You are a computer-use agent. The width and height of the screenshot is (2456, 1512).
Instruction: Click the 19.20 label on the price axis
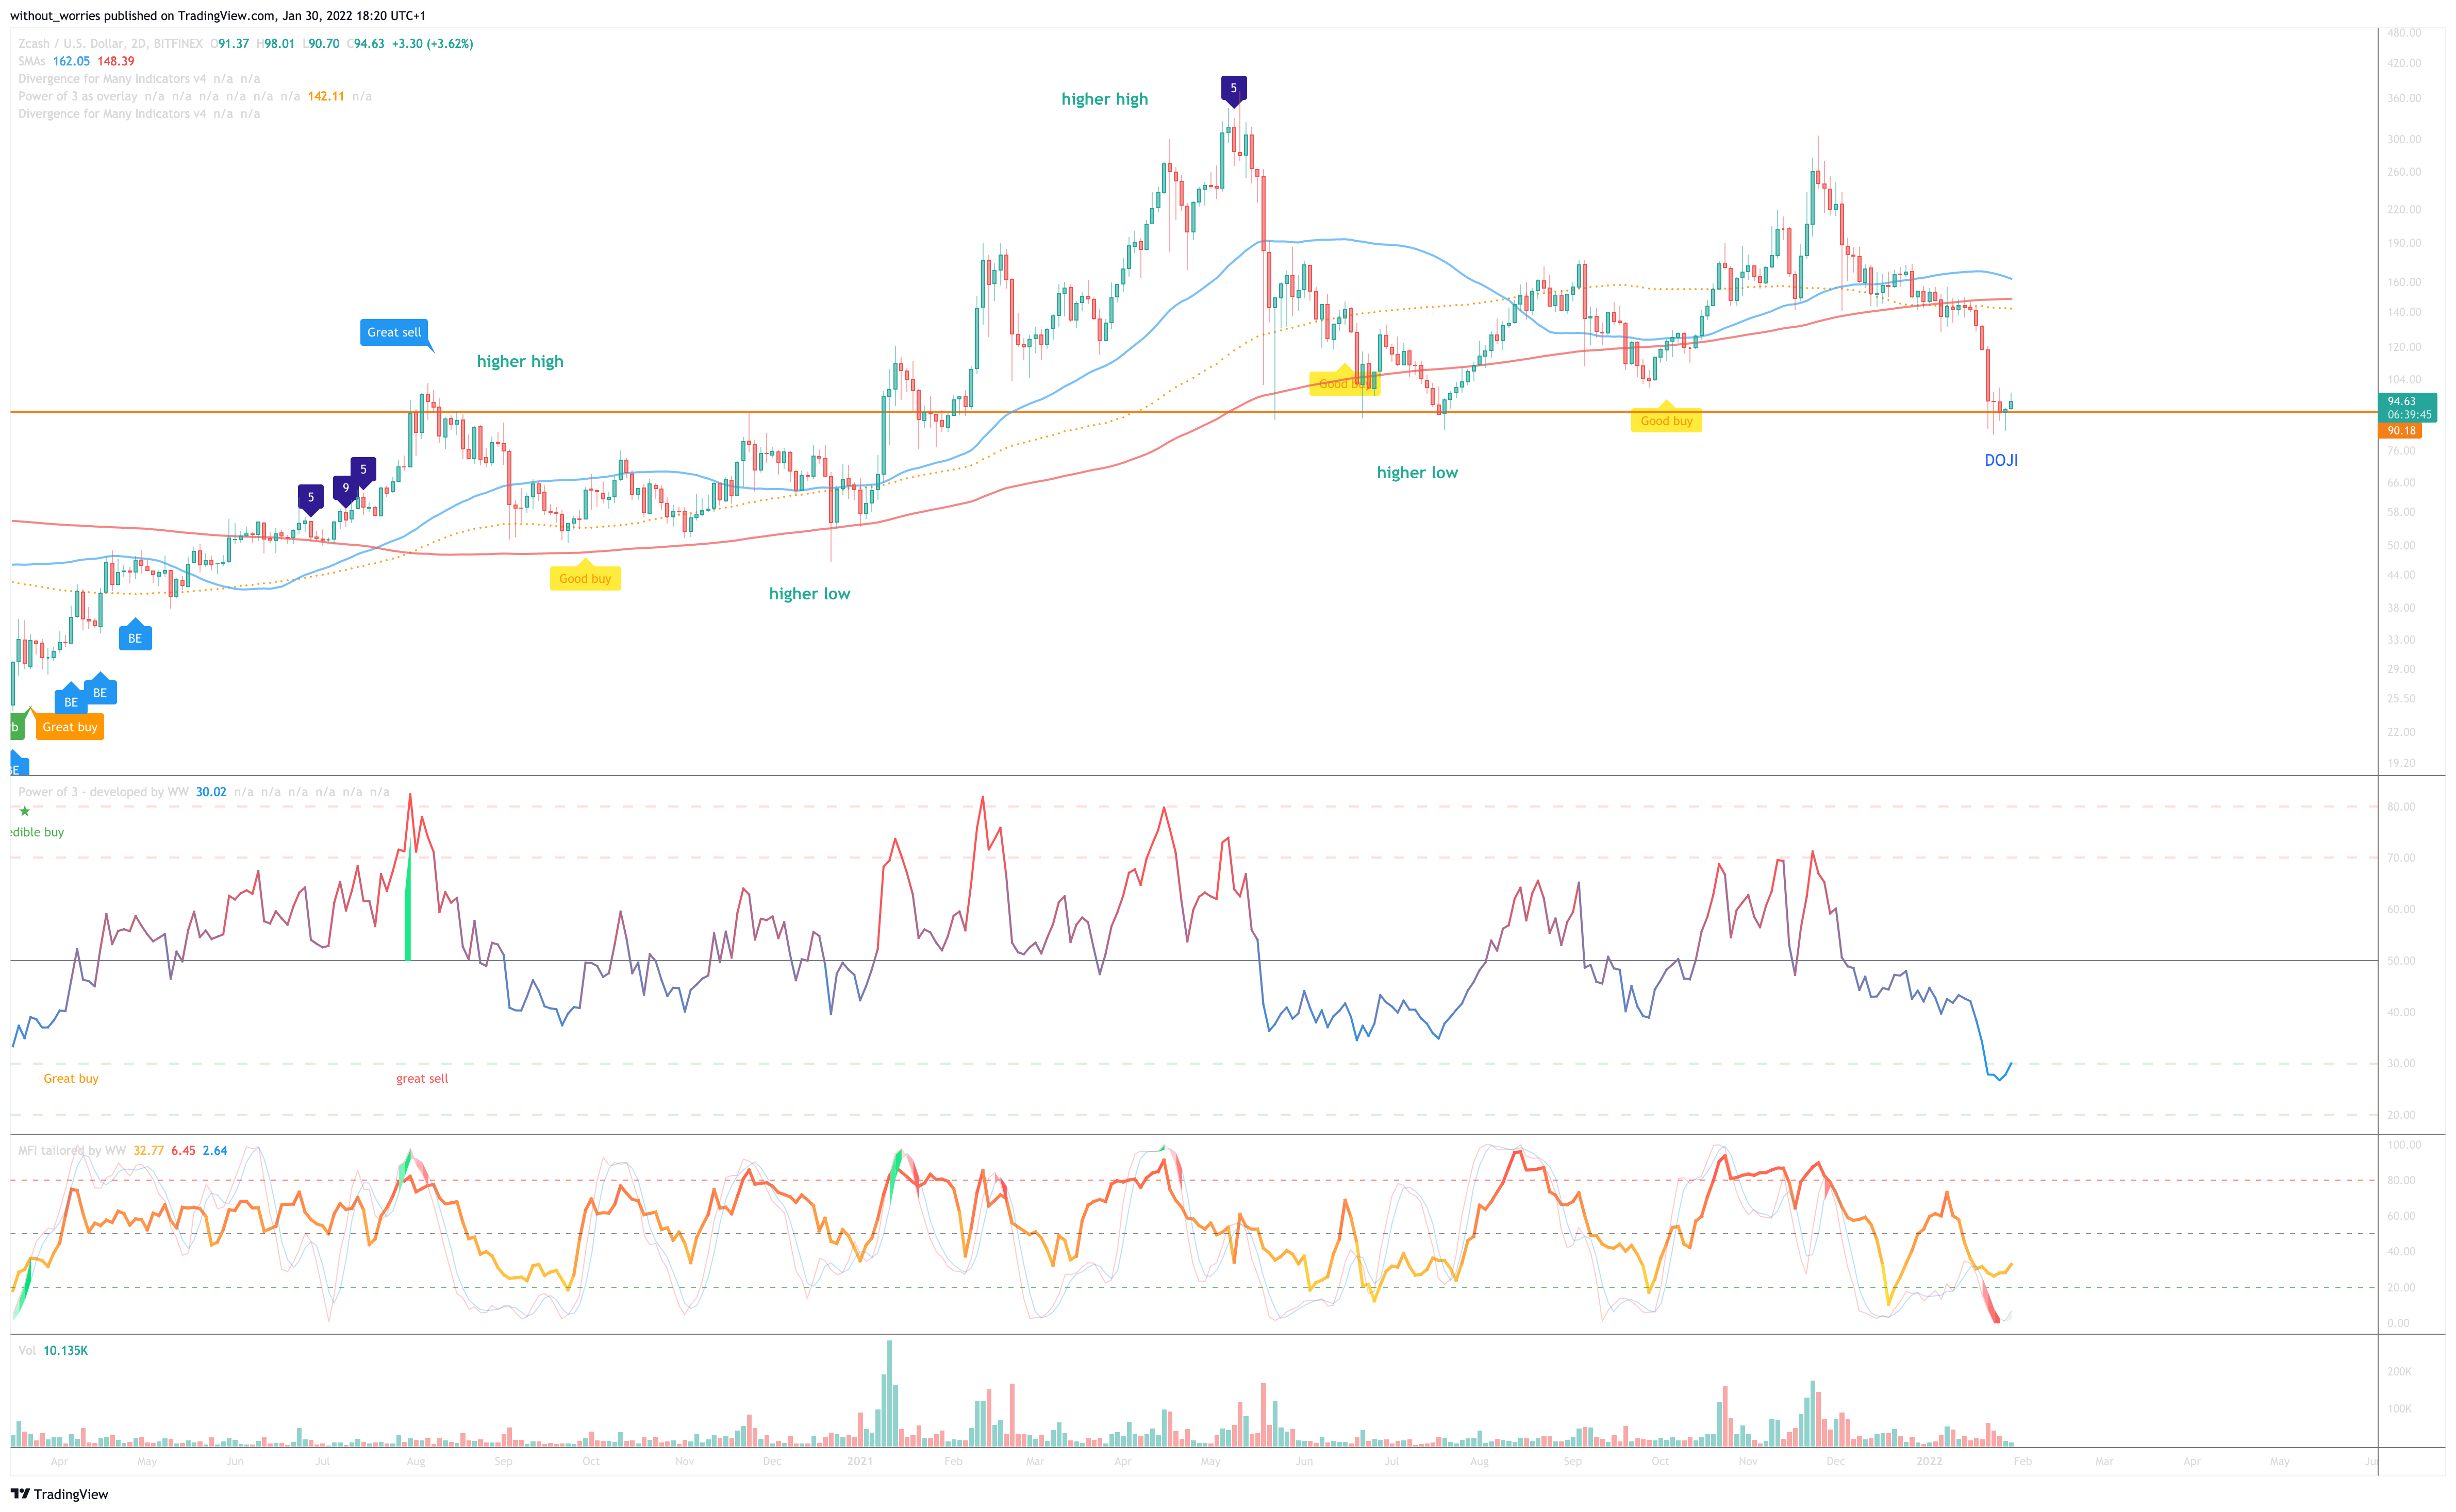pyautogui.click(x=2402, y=763)
